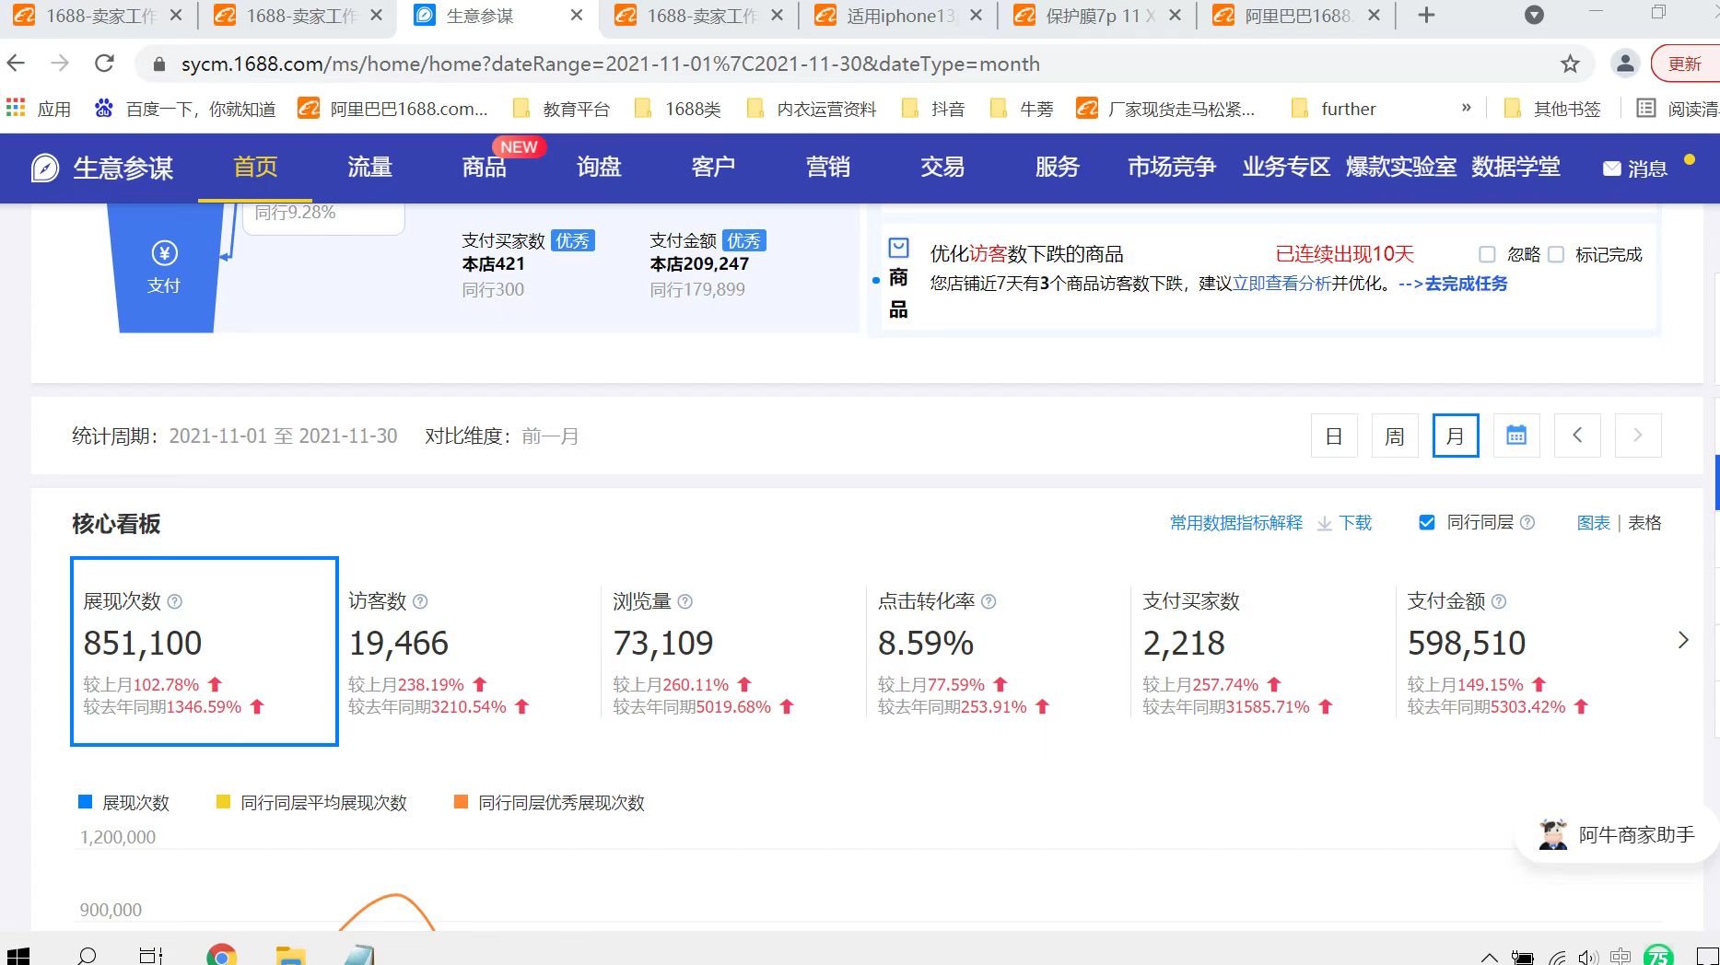Bookmark this page with the star icon
1720x965 pixels.
pyautogui.click(x=1570, y=64)
